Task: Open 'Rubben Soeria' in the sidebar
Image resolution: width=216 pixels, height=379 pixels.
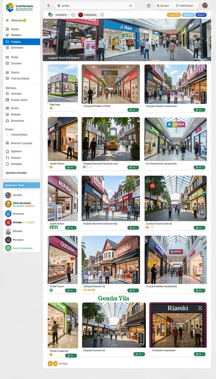Action: pyautogui.click(x=19, y=100)
